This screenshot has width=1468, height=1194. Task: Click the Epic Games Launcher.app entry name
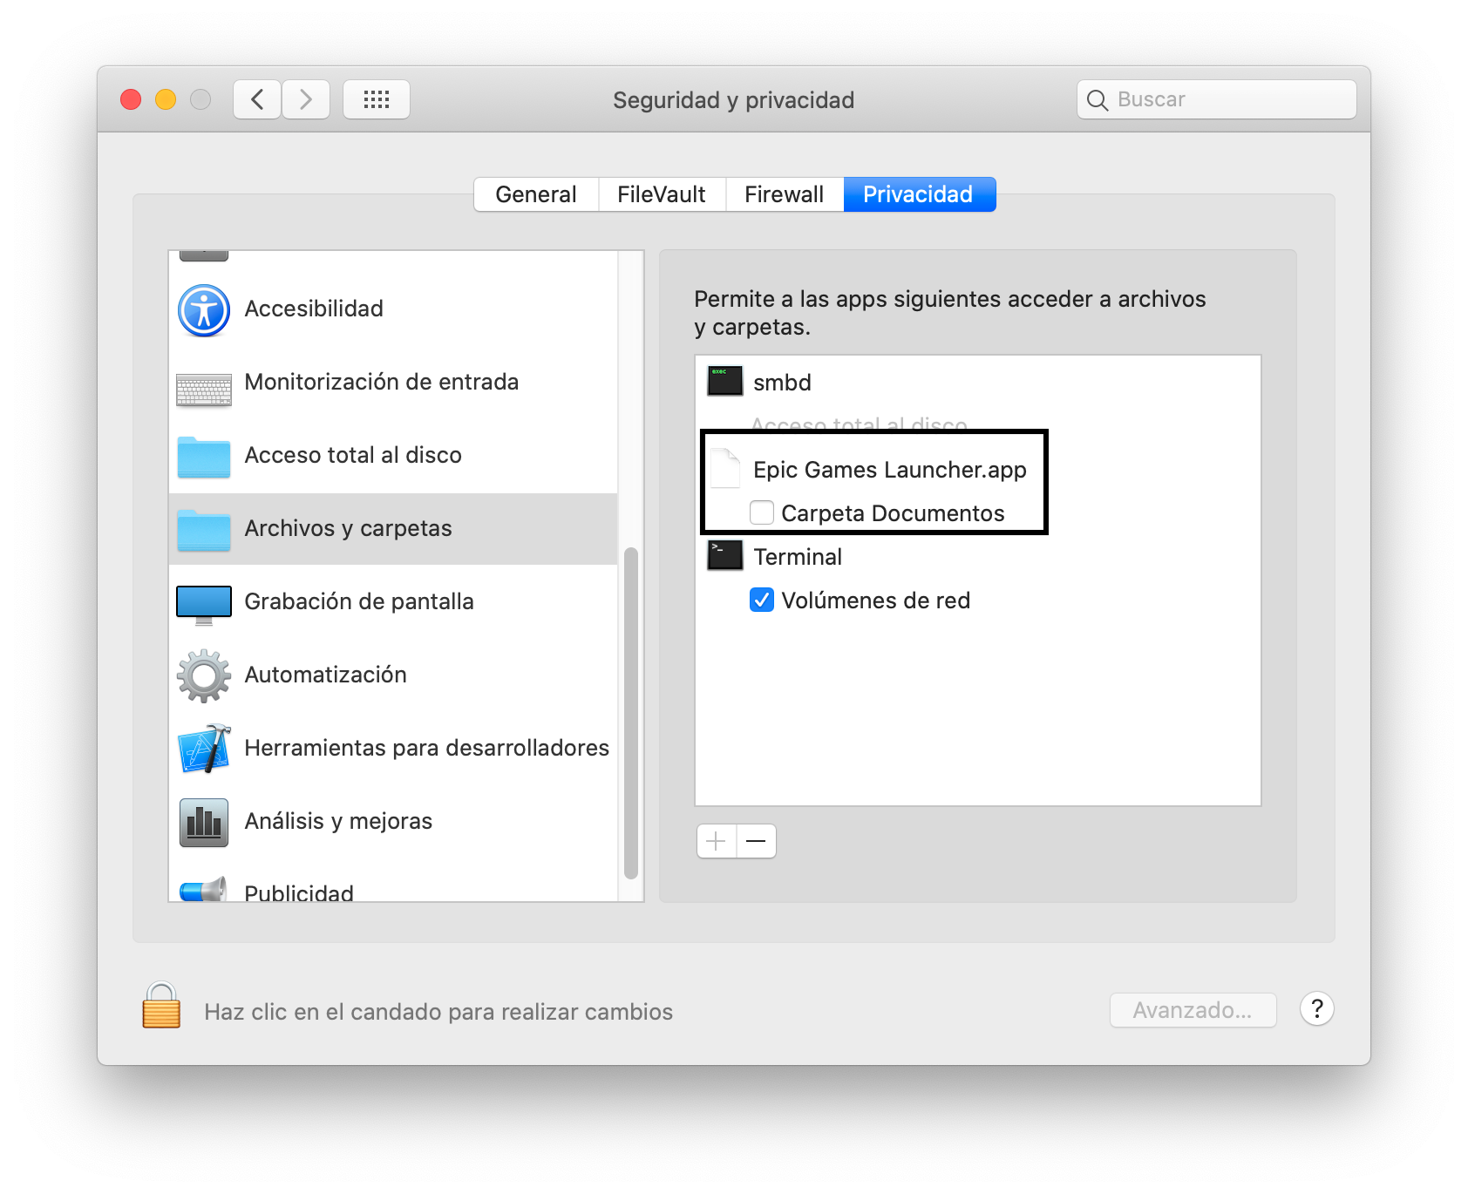[890, 470]
